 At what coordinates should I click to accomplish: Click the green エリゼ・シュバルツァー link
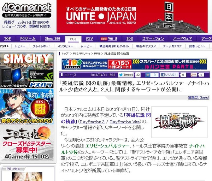coord(107,146)
